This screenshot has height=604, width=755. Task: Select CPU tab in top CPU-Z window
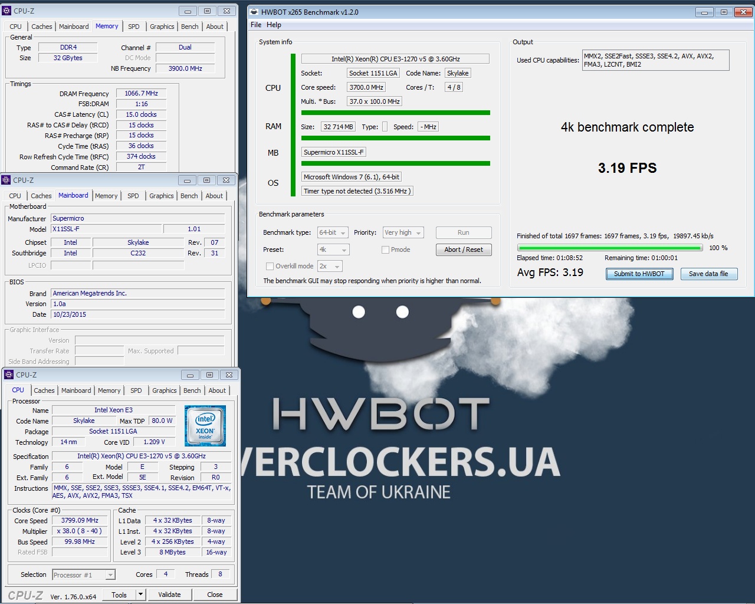coord(15,27)
